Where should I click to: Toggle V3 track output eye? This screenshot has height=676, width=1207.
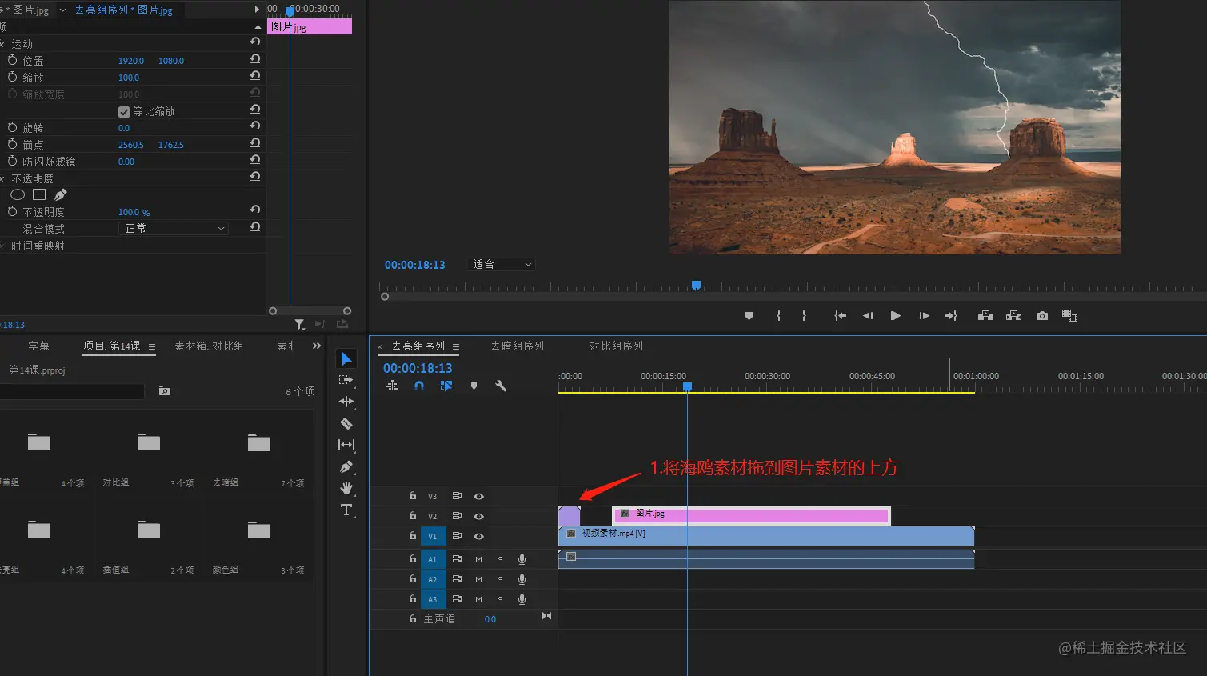[478, 496]
